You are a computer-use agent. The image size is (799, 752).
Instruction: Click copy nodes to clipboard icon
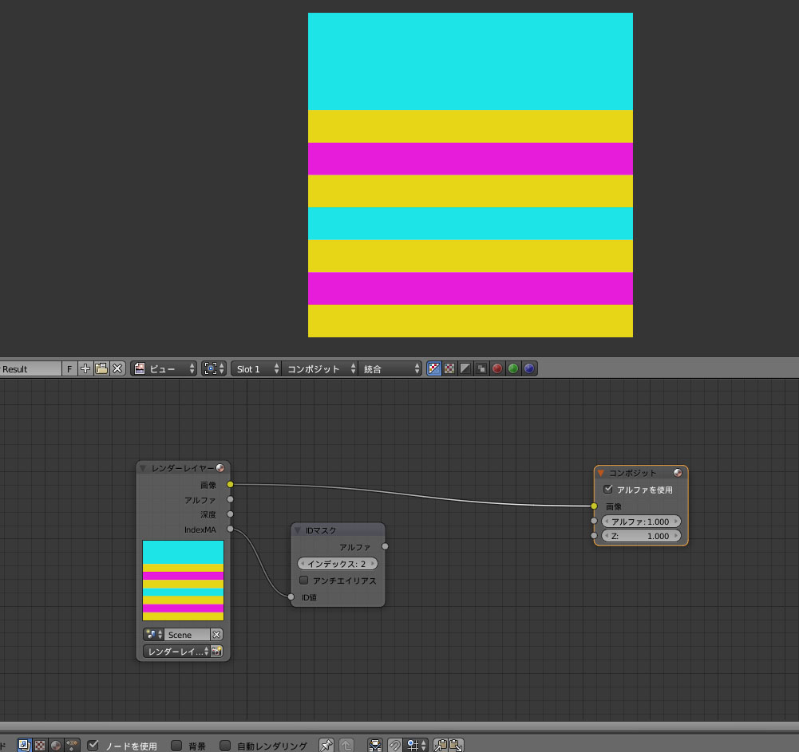[x=441, y=746]
